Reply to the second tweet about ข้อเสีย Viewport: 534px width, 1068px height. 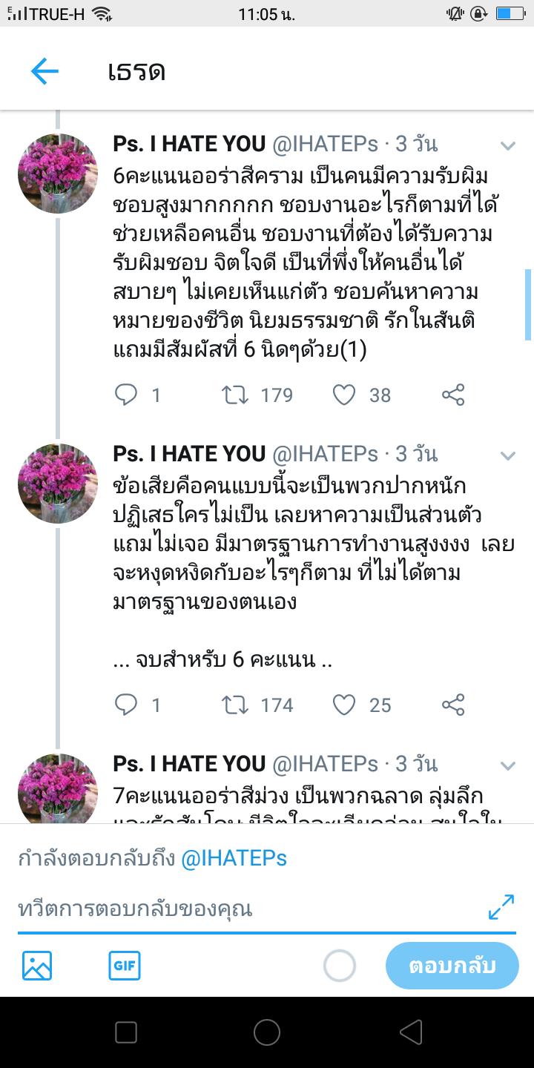pyautogui.click(x=126, y=705)
